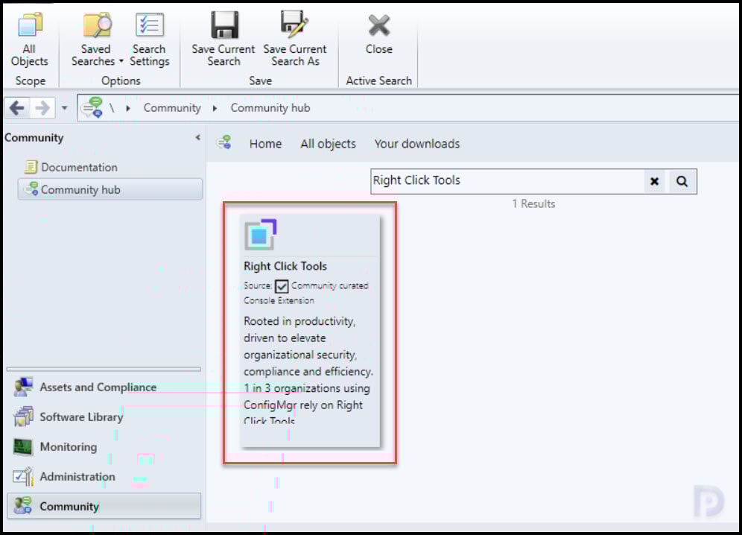Click the Documentation node icon
The height and width of the screenshot is (535, 742).
point(31,167)
